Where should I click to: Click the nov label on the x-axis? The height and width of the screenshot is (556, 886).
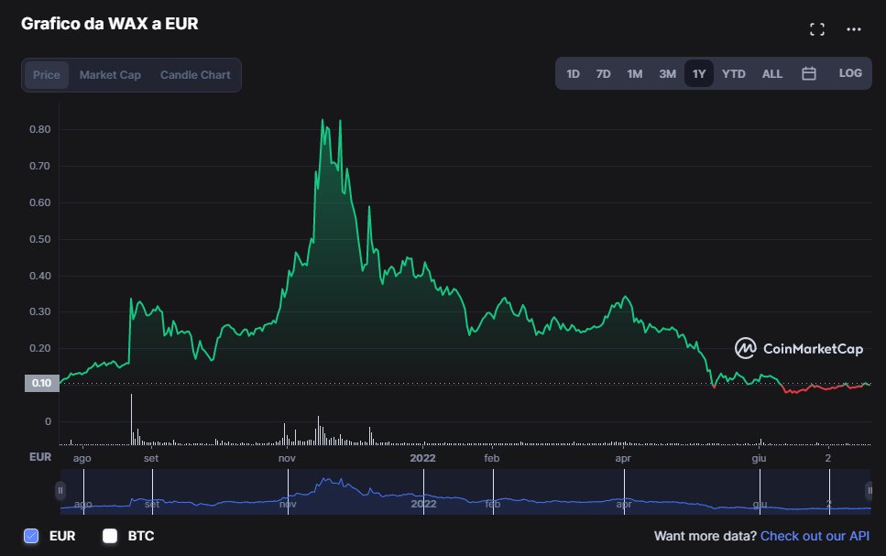tap(287, 458)
